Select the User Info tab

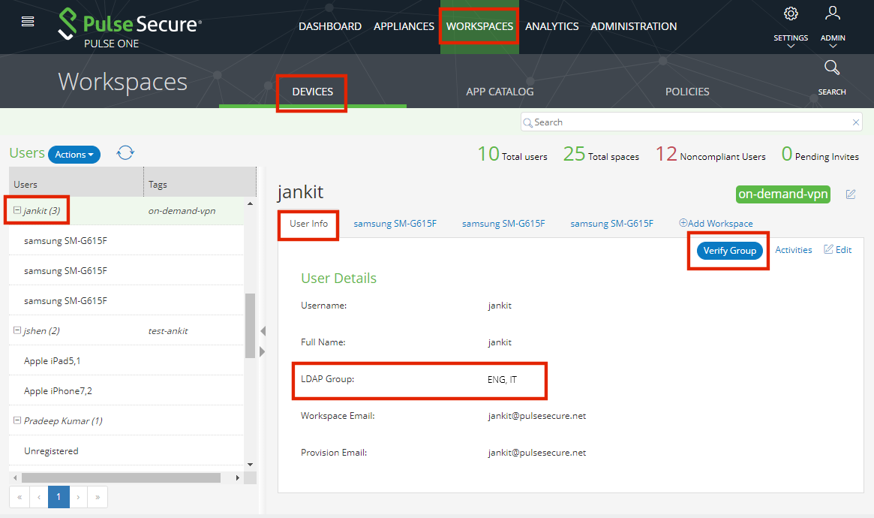point(308,224)
